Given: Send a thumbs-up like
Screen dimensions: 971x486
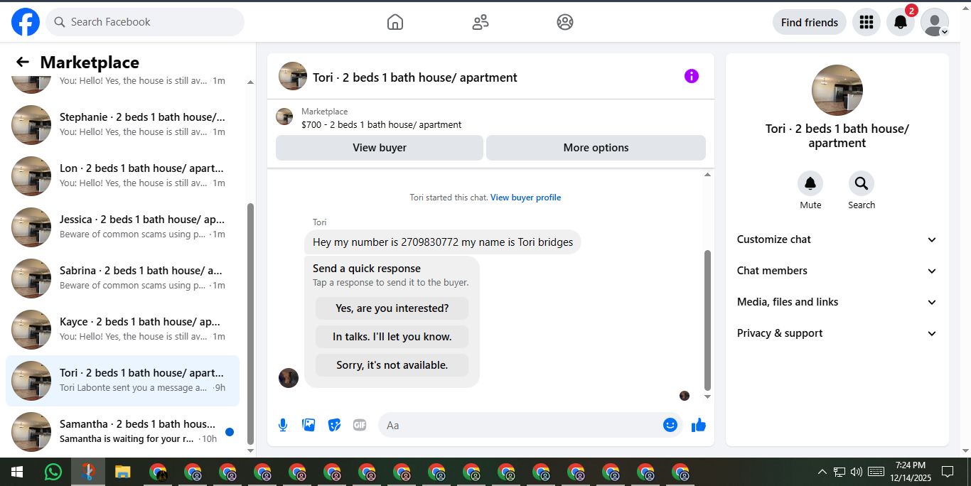Looking at the screenshot, I should 699,425.
